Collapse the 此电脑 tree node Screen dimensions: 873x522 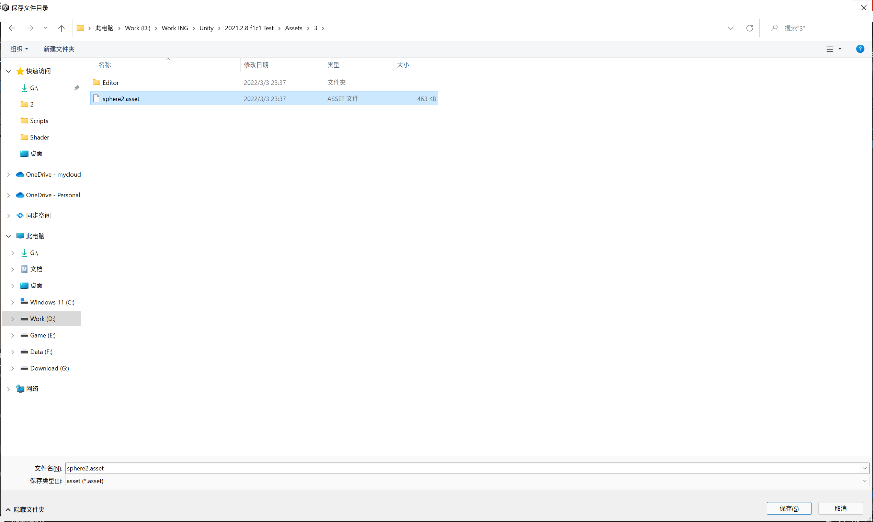[x=8, y=236]
